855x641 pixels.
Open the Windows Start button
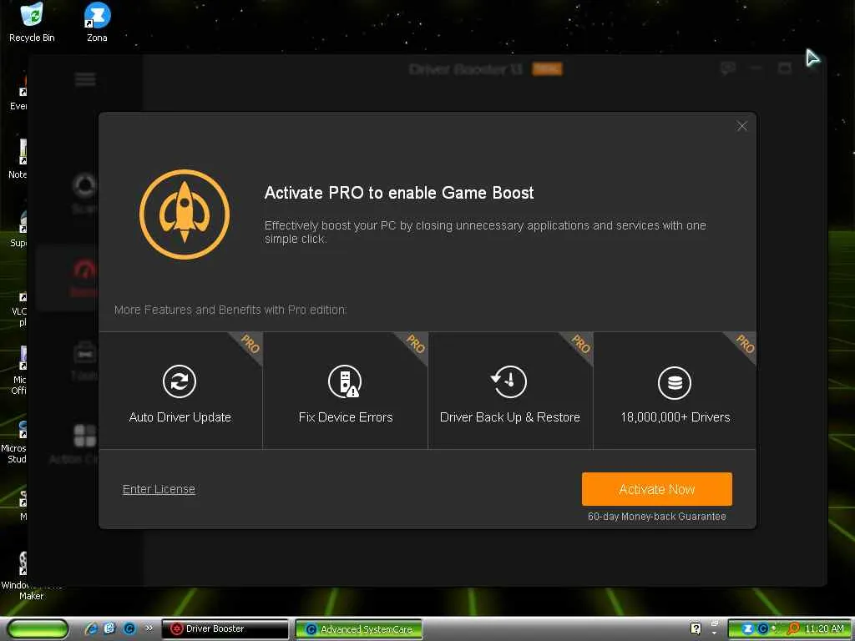tap(37, 629)
